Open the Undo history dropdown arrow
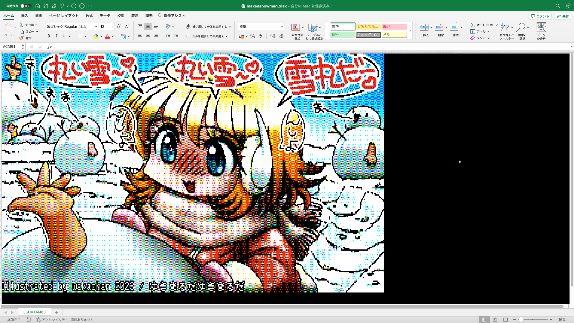This screenshot has height=323, width=574. tap(68, 6)
